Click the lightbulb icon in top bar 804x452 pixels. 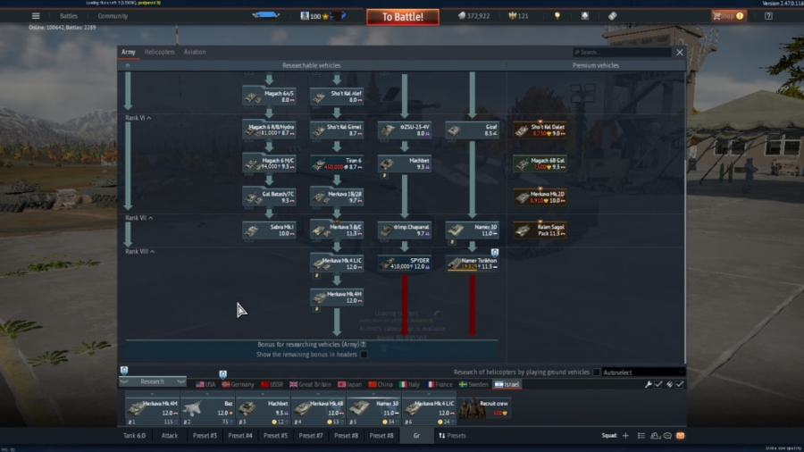[557, 16]
